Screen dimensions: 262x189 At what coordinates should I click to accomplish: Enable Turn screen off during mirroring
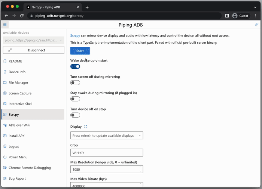tap(75, 83)
